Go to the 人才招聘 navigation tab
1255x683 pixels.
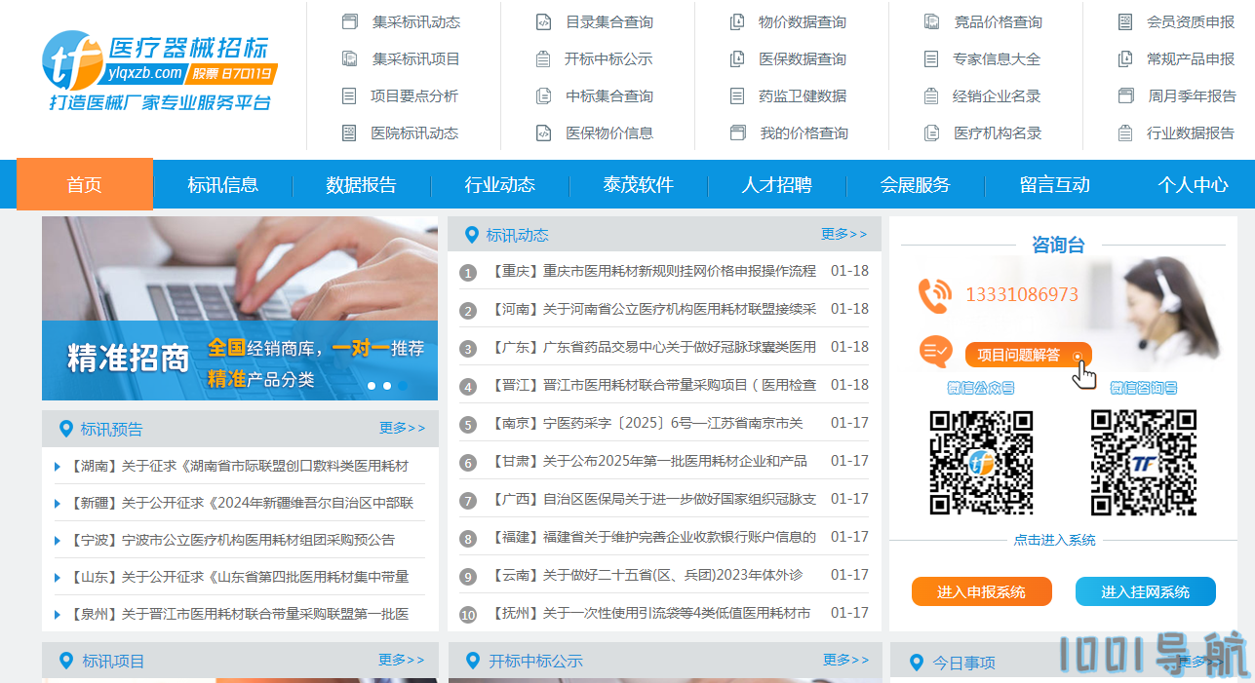[x=776, y=184]
